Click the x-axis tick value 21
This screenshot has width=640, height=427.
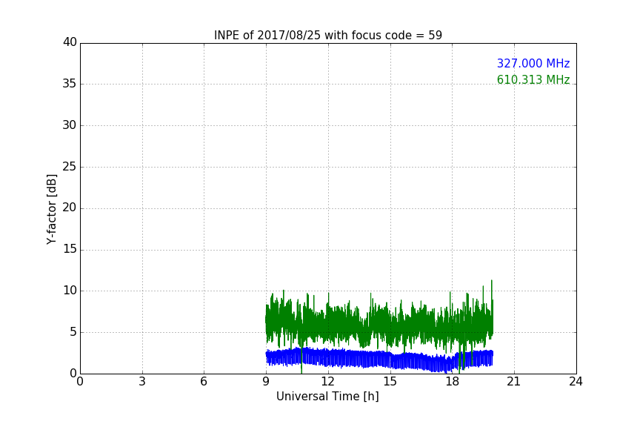point(514,382)
